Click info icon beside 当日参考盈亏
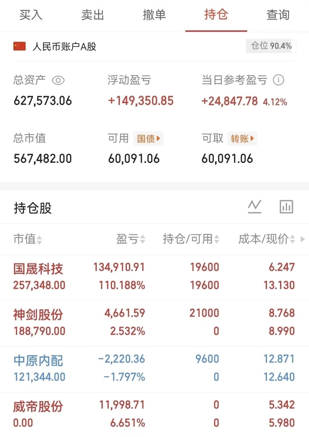The width and height of the screenshot is (309, 437). pos(278,80)
